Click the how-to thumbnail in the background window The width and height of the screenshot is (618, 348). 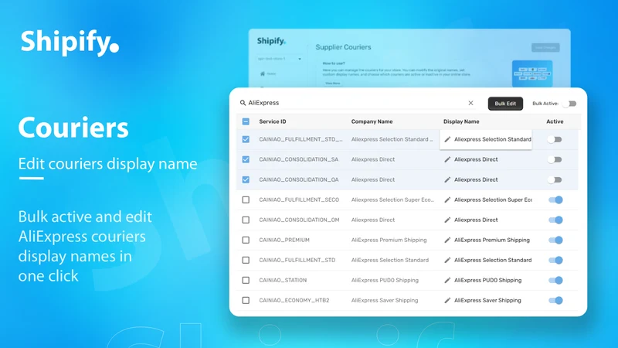click(x=532, y=73)
